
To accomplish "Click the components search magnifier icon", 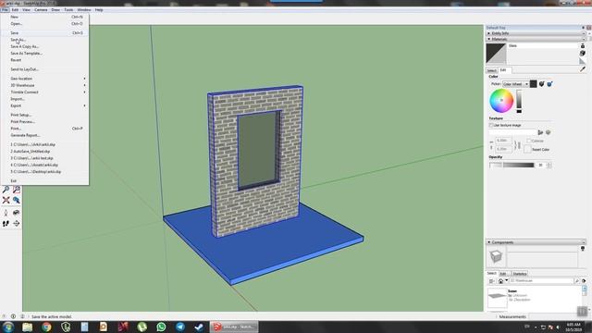I will [x=577, y=281].
